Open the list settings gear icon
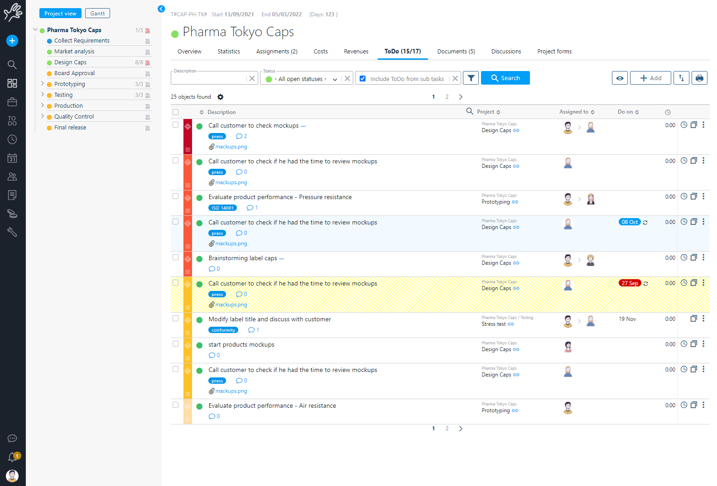 click(x=220, y=97)
